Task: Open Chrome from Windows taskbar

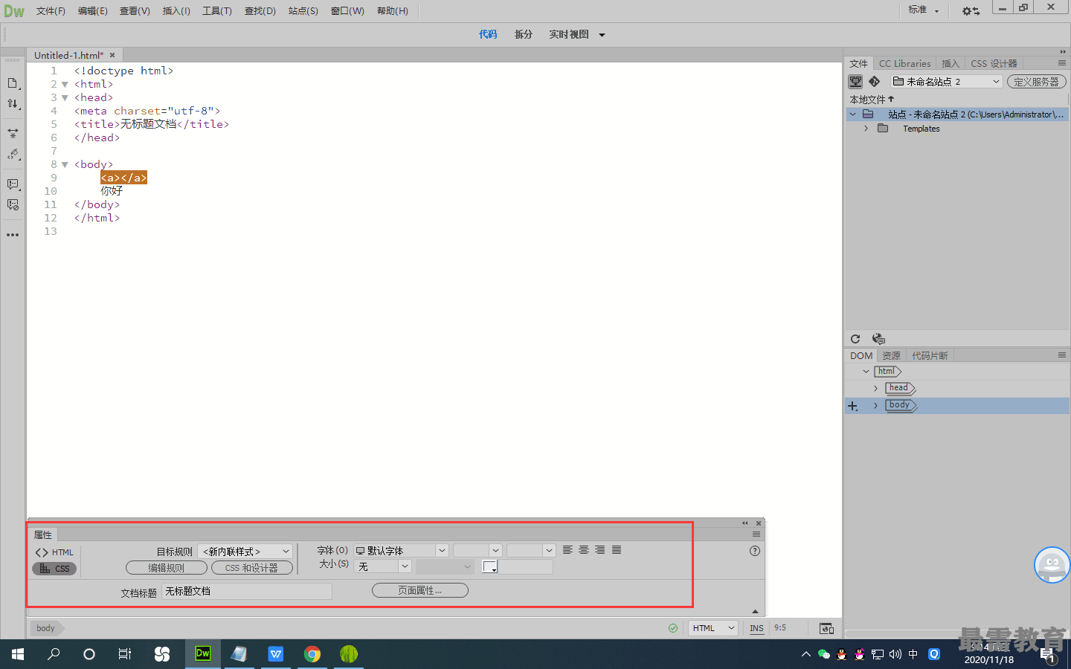Action: point(312,654)
